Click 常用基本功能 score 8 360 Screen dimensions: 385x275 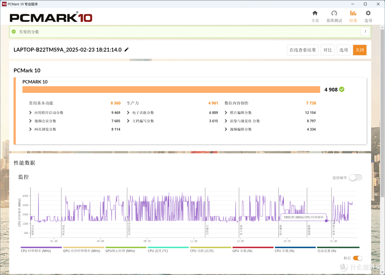(115, 103)
